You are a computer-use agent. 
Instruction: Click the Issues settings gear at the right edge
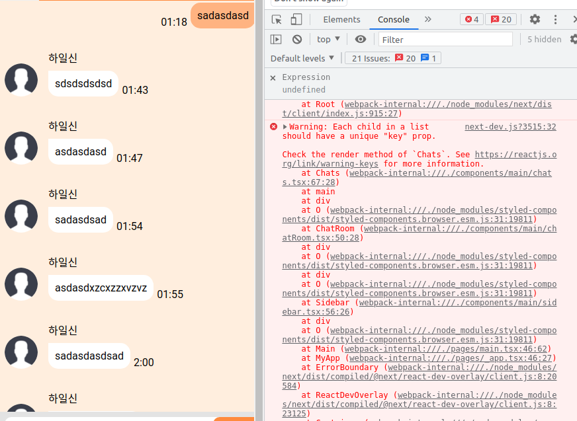click(x=574, y=39)
